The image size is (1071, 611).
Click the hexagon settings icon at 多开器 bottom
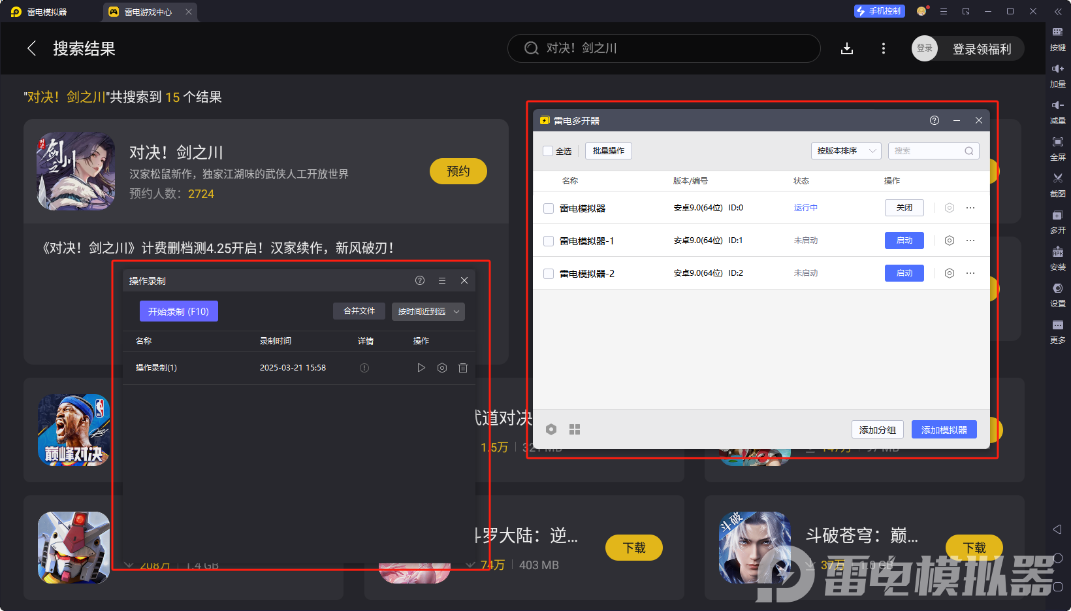click(551, 429)
